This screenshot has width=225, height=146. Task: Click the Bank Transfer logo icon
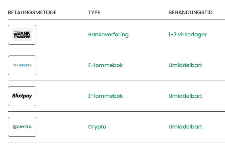click(22, 35)
